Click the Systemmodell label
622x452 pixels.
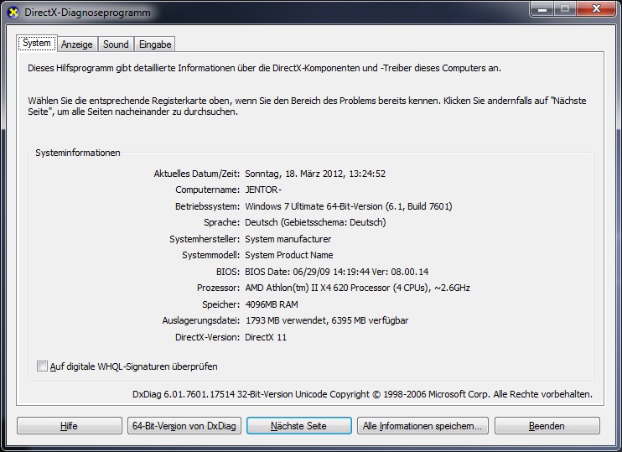(211, 255)
